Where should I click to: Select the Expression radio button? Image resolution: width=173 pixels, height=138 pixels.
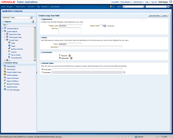coord(42,73)
